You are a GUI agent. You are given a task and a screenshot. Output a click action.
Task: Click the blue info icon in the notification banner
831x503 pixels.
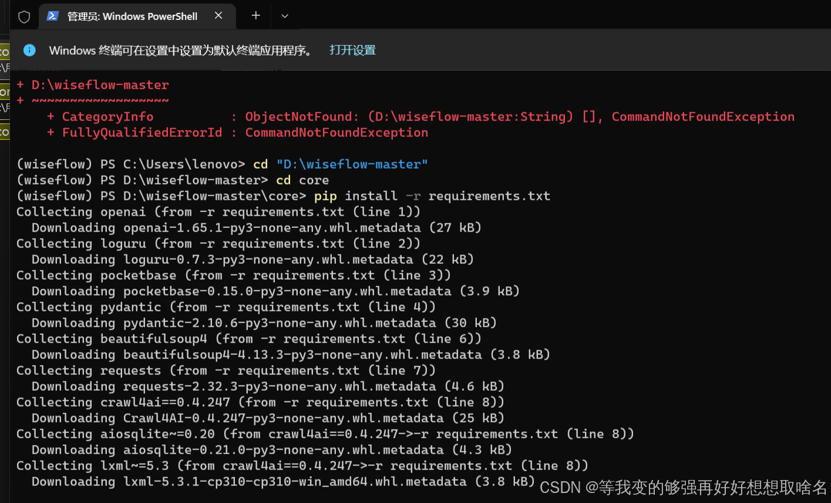[x=29, y=50]
